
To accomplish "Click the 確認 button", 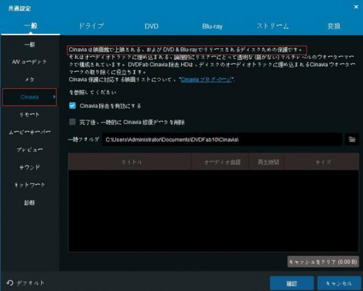I will [291, 283].
